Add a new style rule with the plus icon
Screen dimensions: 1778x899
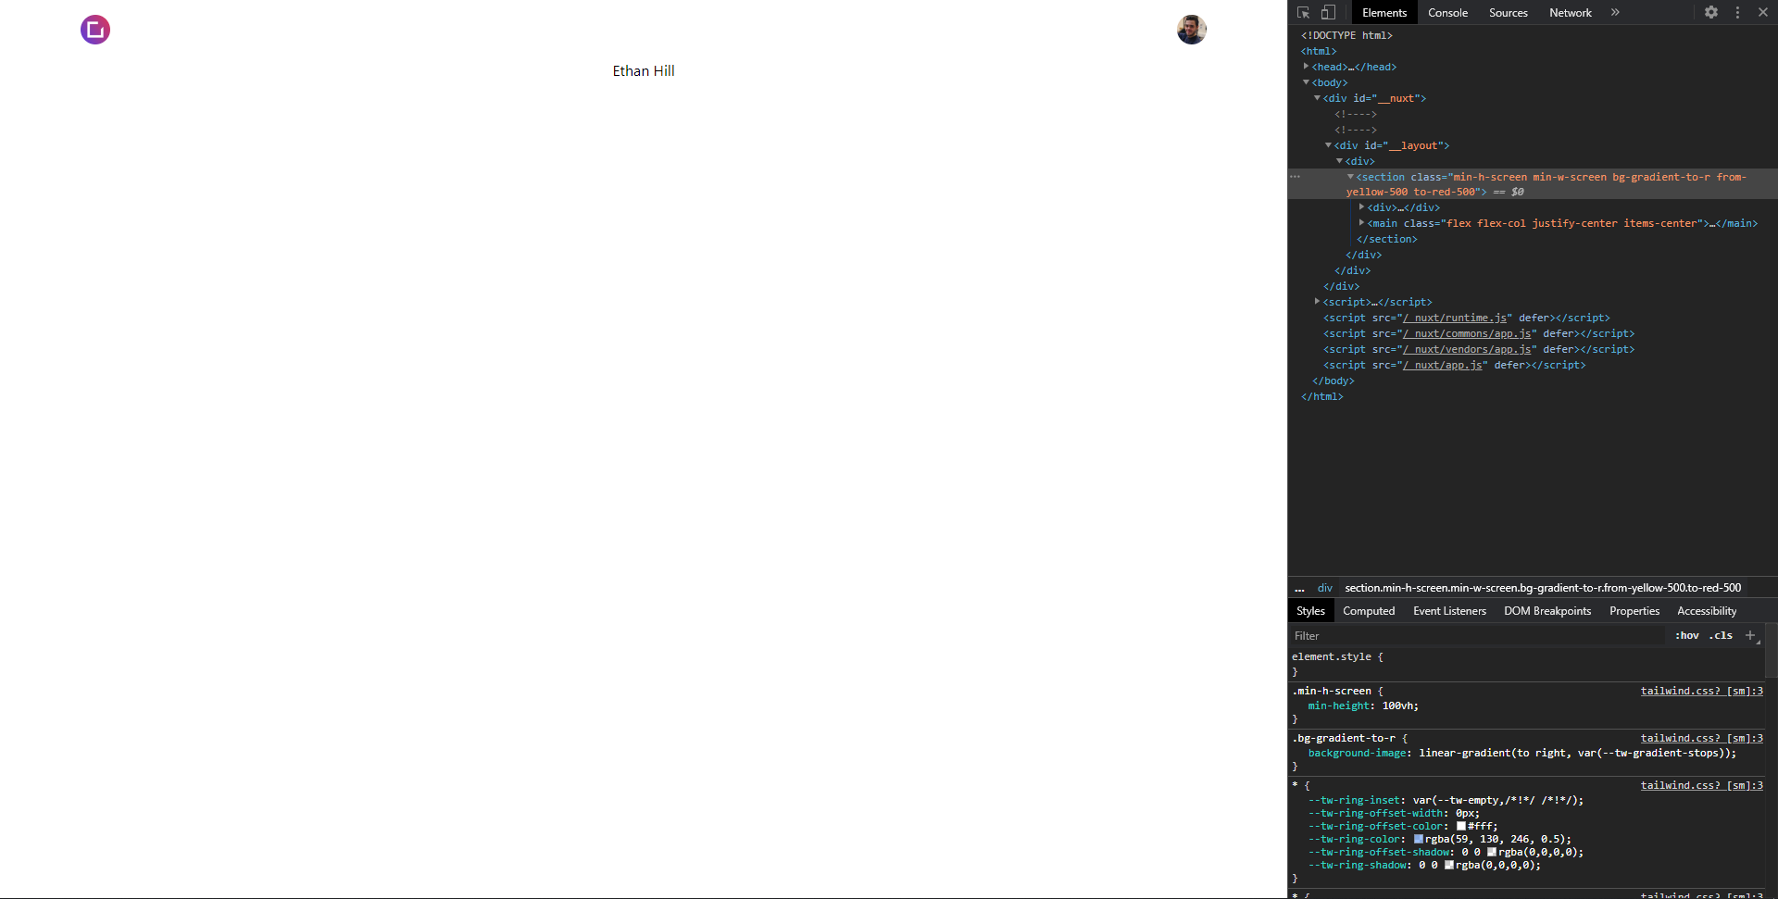click(1750, 635)
